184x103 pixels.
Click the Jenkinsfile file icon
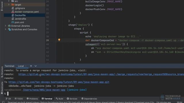pos(13,19)
